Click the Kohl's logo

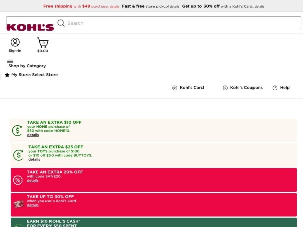point(30,27)
